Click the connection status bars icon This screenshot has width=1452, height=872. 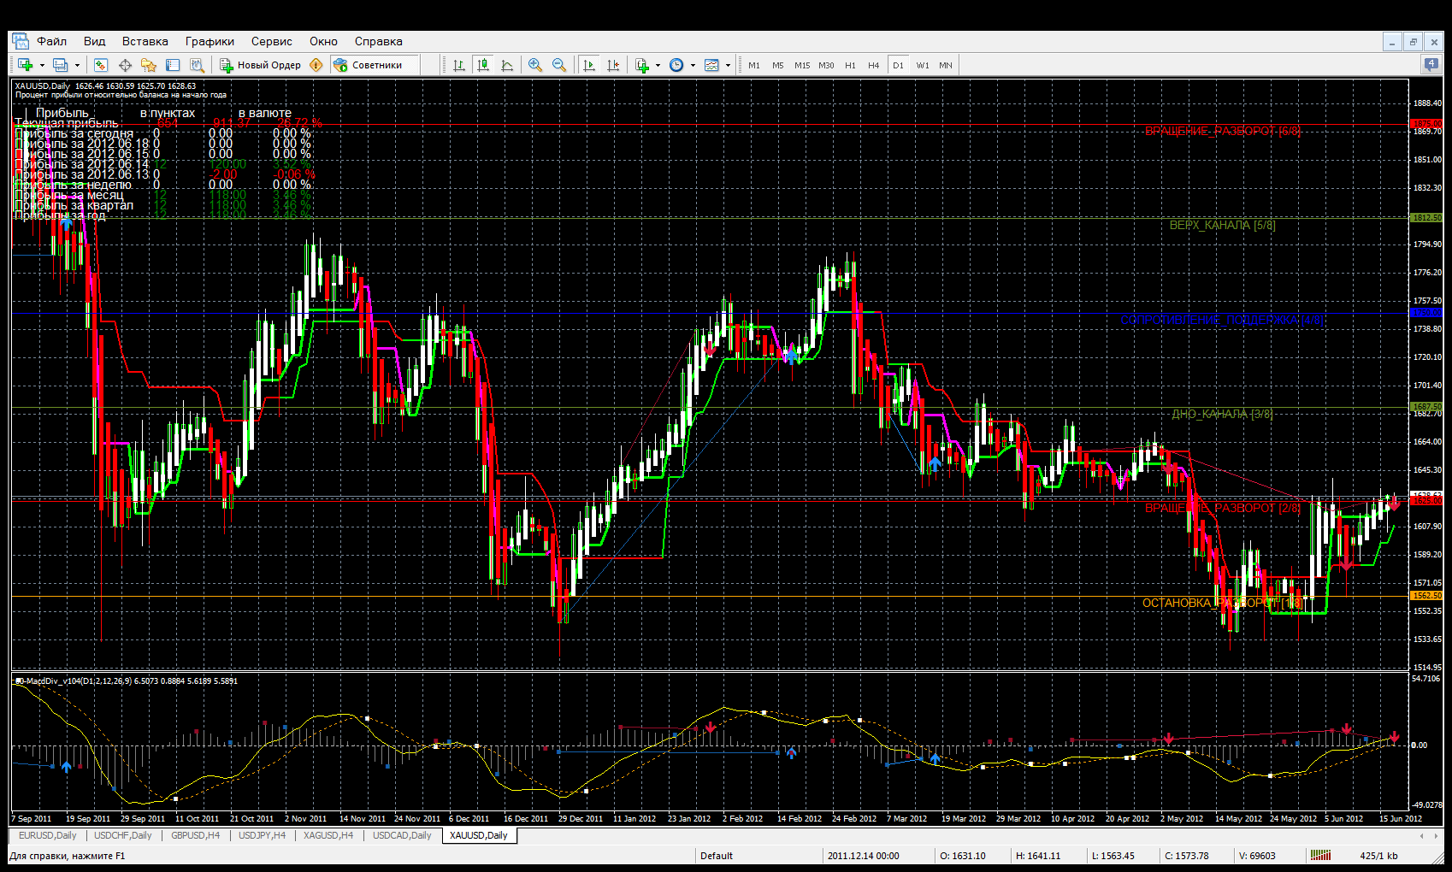(1320, 855)
